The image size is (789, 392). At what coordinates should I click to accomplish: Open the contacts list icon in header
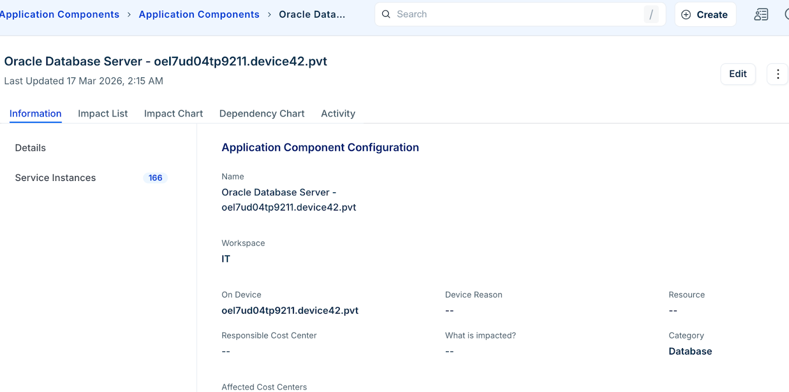pyautogui.click(x=761, y=15)
